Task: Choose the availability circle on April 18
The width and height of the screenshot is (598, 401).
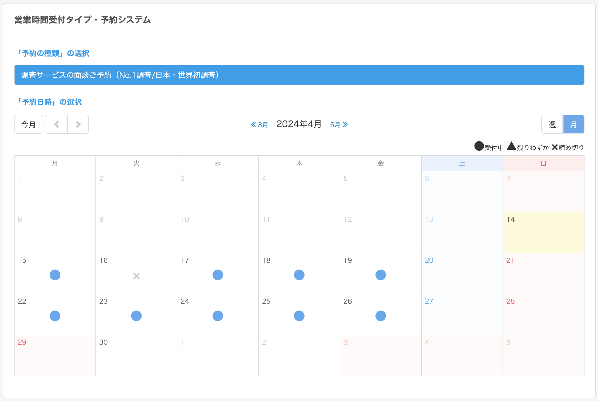Action: coord(299,275)
